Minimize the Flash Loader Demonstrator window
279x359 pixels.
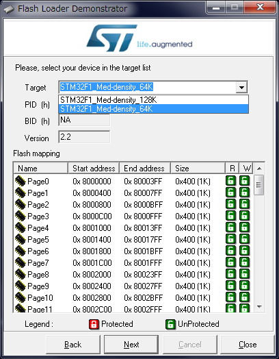point(216,8)
